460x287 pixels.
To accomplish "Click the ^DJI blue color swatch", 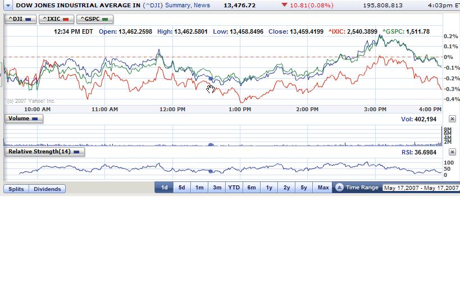I will click(x=28, y=19).
